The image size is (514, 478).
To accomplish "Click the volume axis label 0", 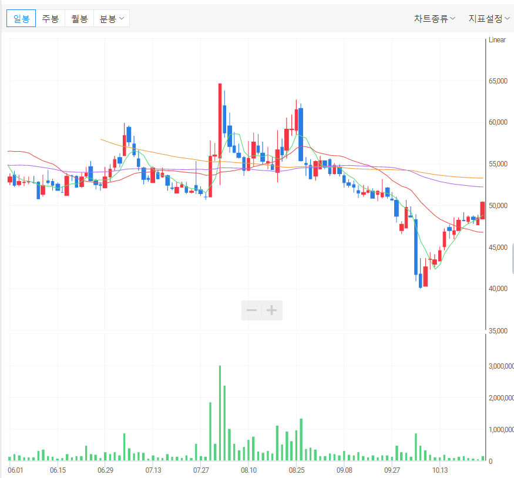I will (491, 462).
